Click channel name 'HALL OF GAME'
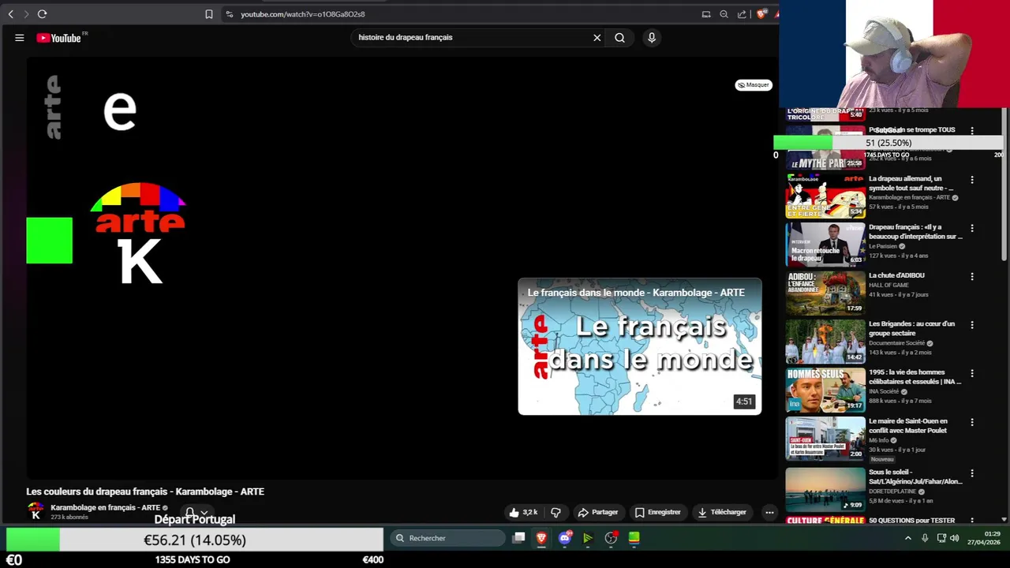 point(888,285)
